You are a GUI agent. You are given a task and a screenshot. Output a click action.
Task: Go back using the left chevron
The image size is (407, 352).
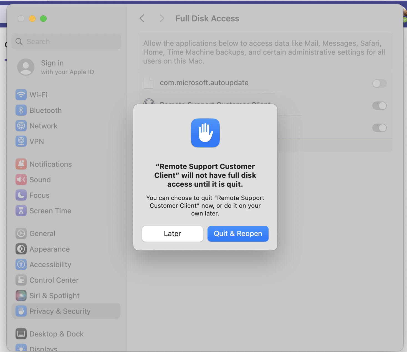click(x=142, y=19)
